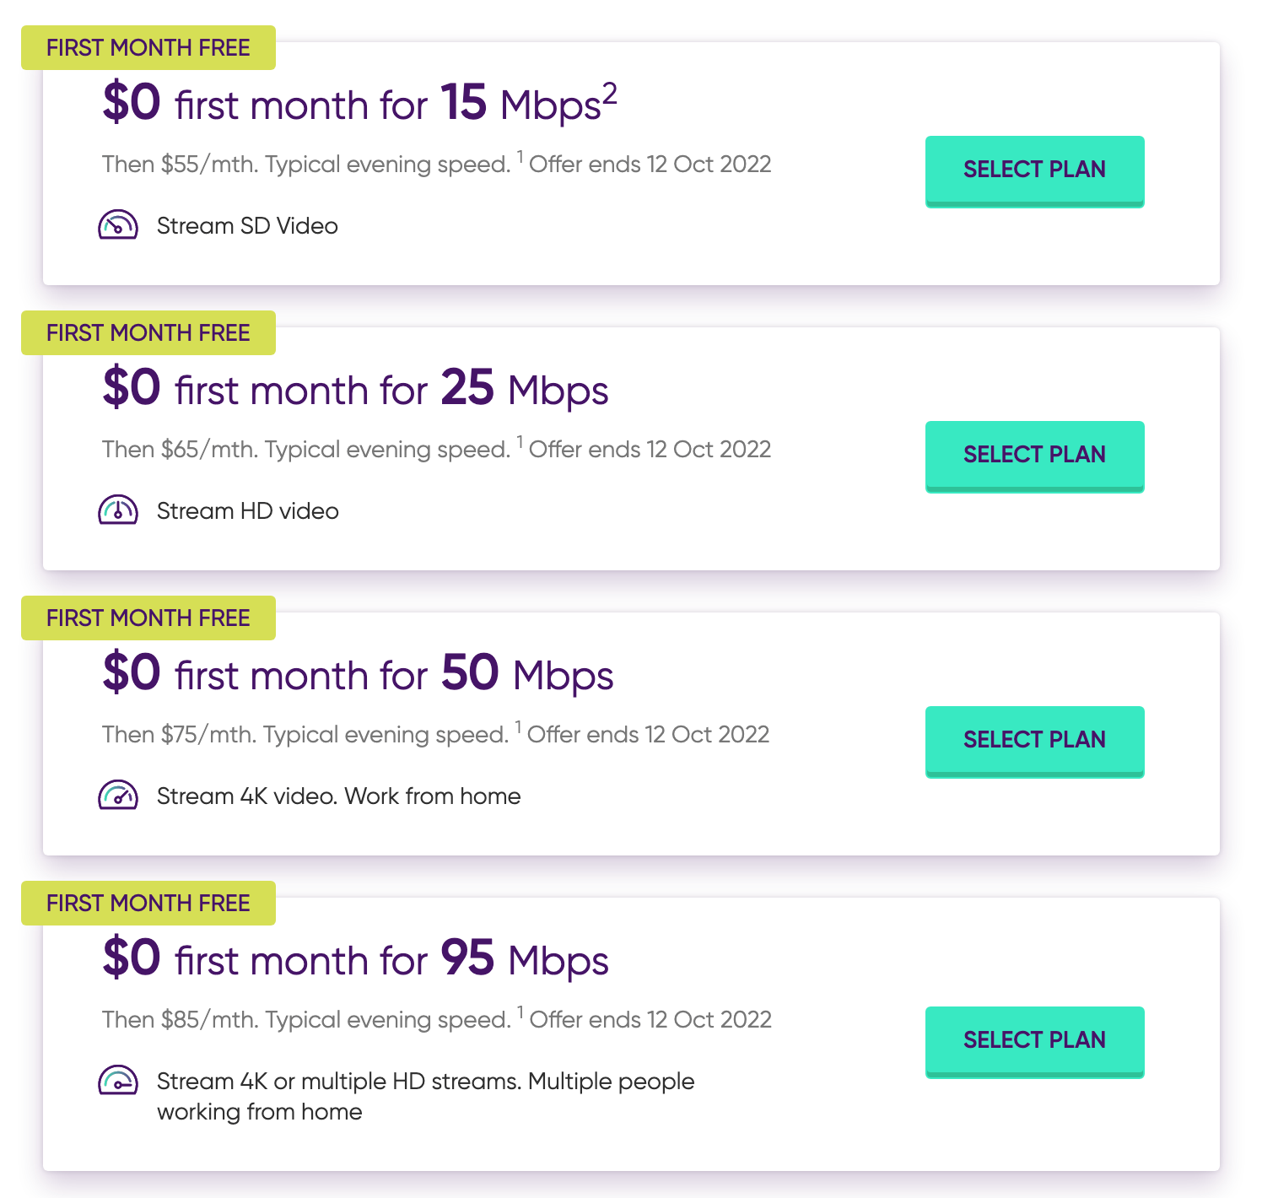Select the speed gauge icon on the 50 Mbps plan
This screenshot has height=1198, width=1262.
118,796
